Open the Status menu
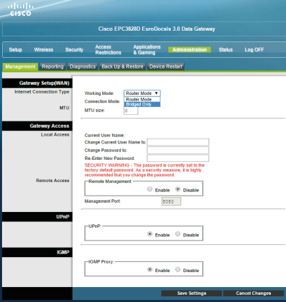 pyautogui.click(x=225, y=50)
